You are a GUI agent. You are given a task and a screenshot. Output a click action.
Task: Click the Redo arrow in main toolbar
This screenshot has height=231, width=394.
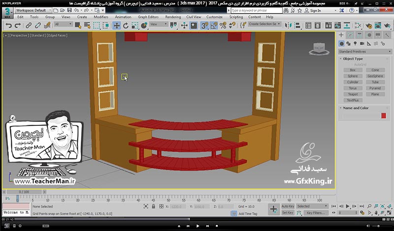pos(18,26)
